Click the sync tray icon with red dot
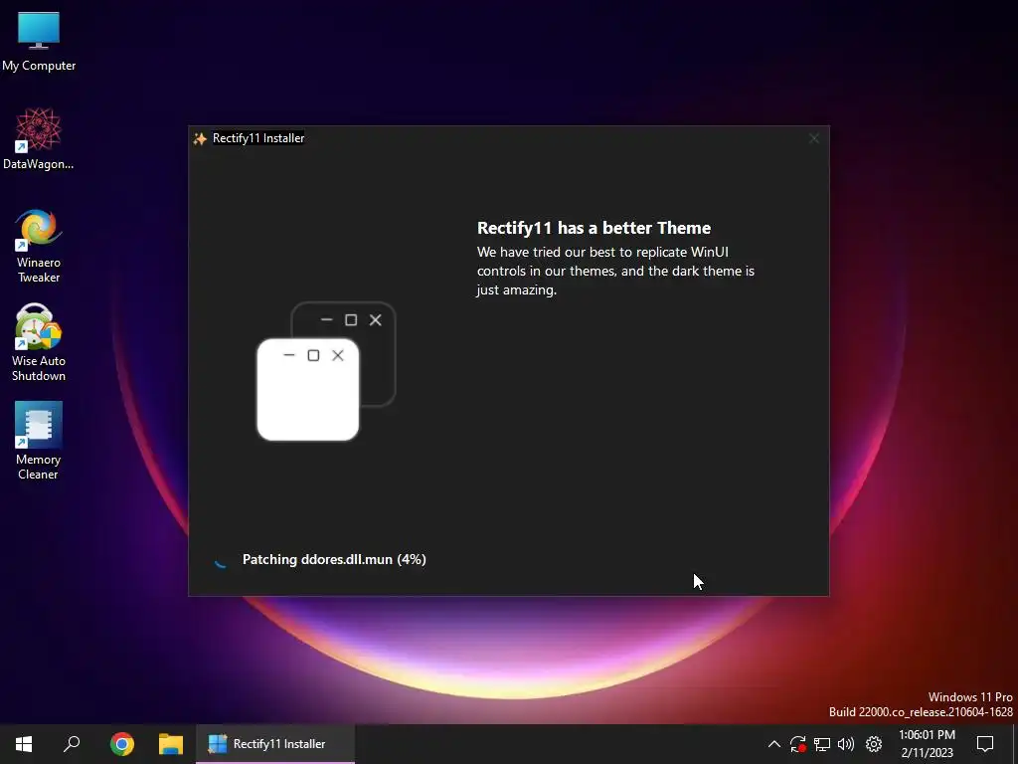The width and height of the screenshot is (1018, 764). tap(798, 744)
